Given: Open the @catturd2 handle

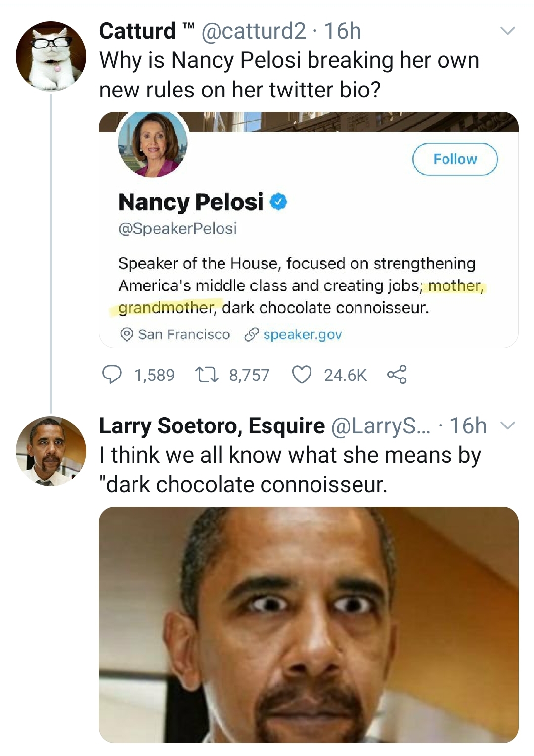Looking at the screenshot, I should click(x=254, y=31).
